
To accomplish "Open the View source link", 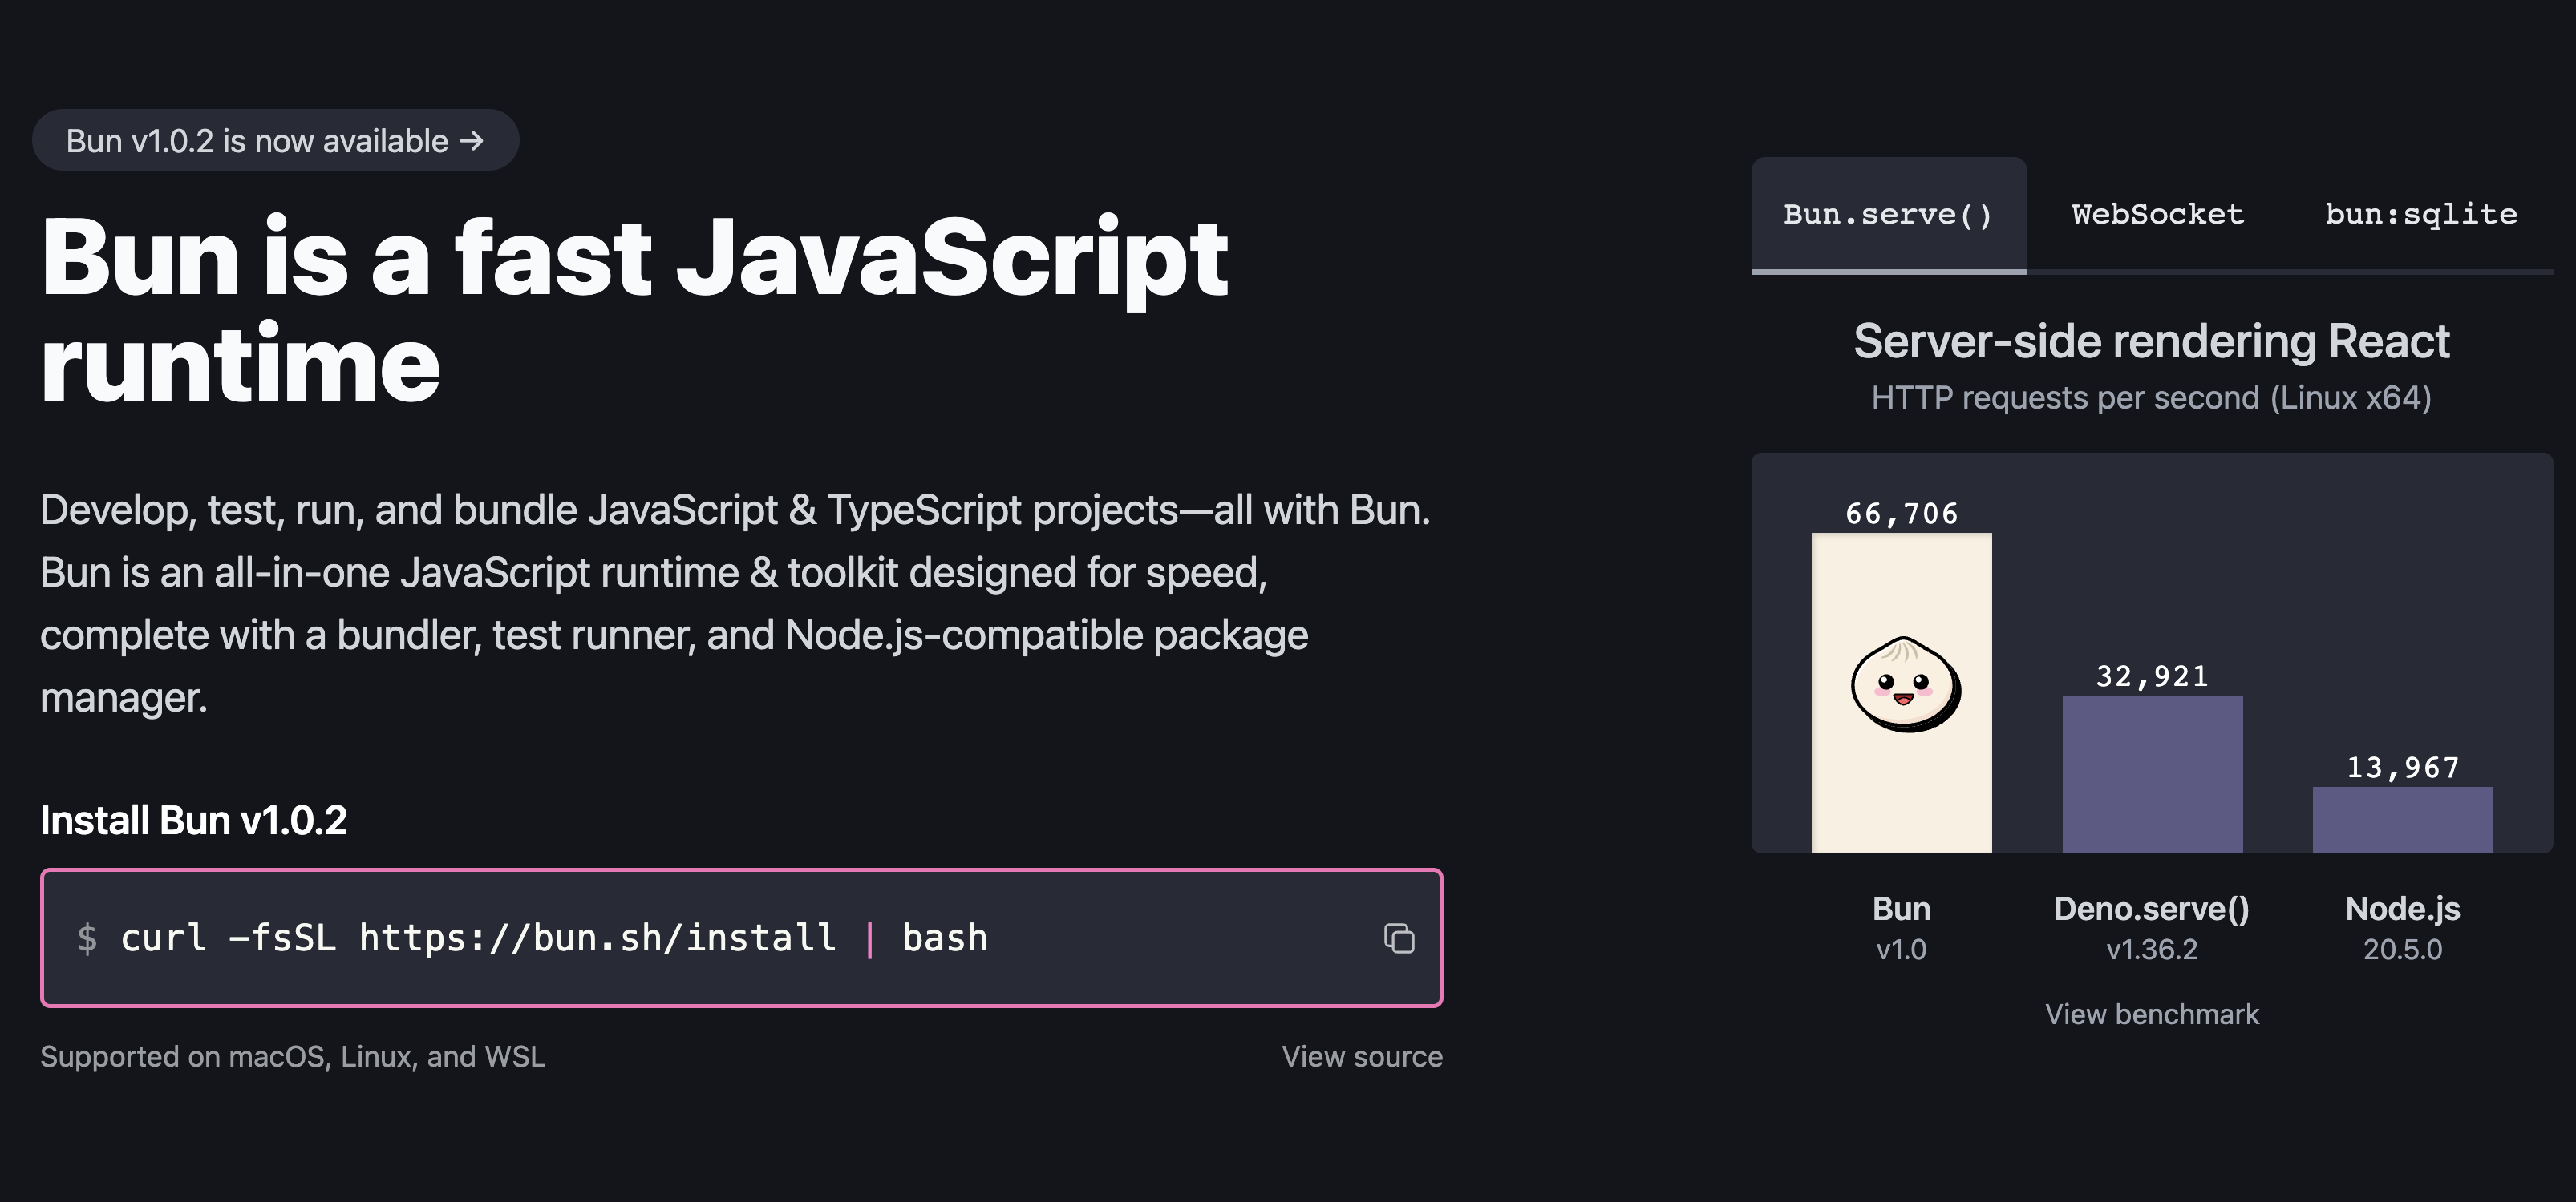I will (1361, 1056).
